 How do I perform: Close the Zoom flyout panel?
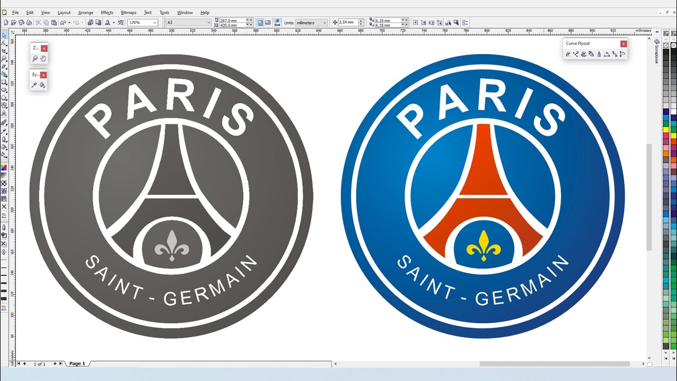click(44, 48)
